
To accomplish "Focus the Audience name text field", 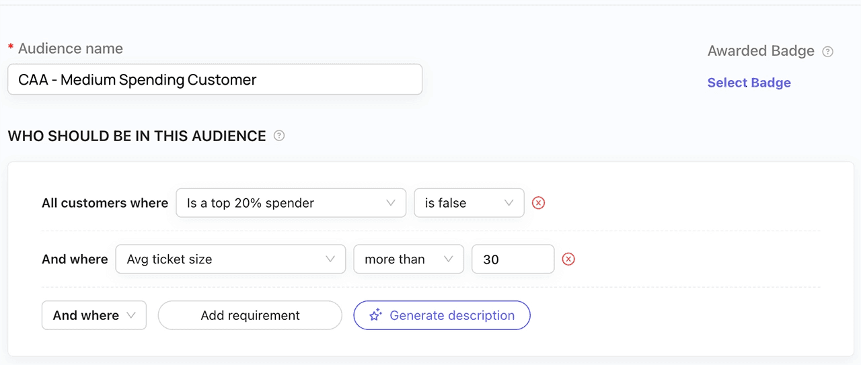I will [215, 80].
